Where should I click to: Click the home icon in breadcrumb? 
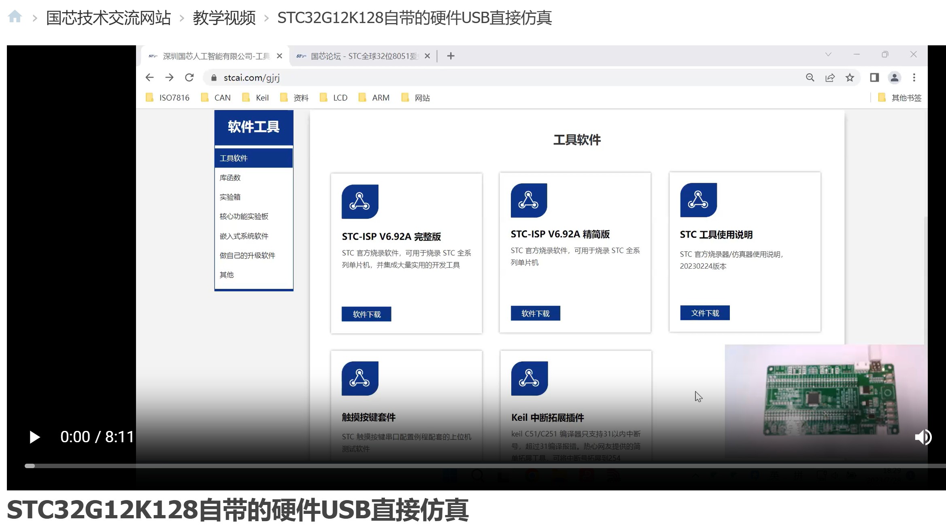pos(15,17)
